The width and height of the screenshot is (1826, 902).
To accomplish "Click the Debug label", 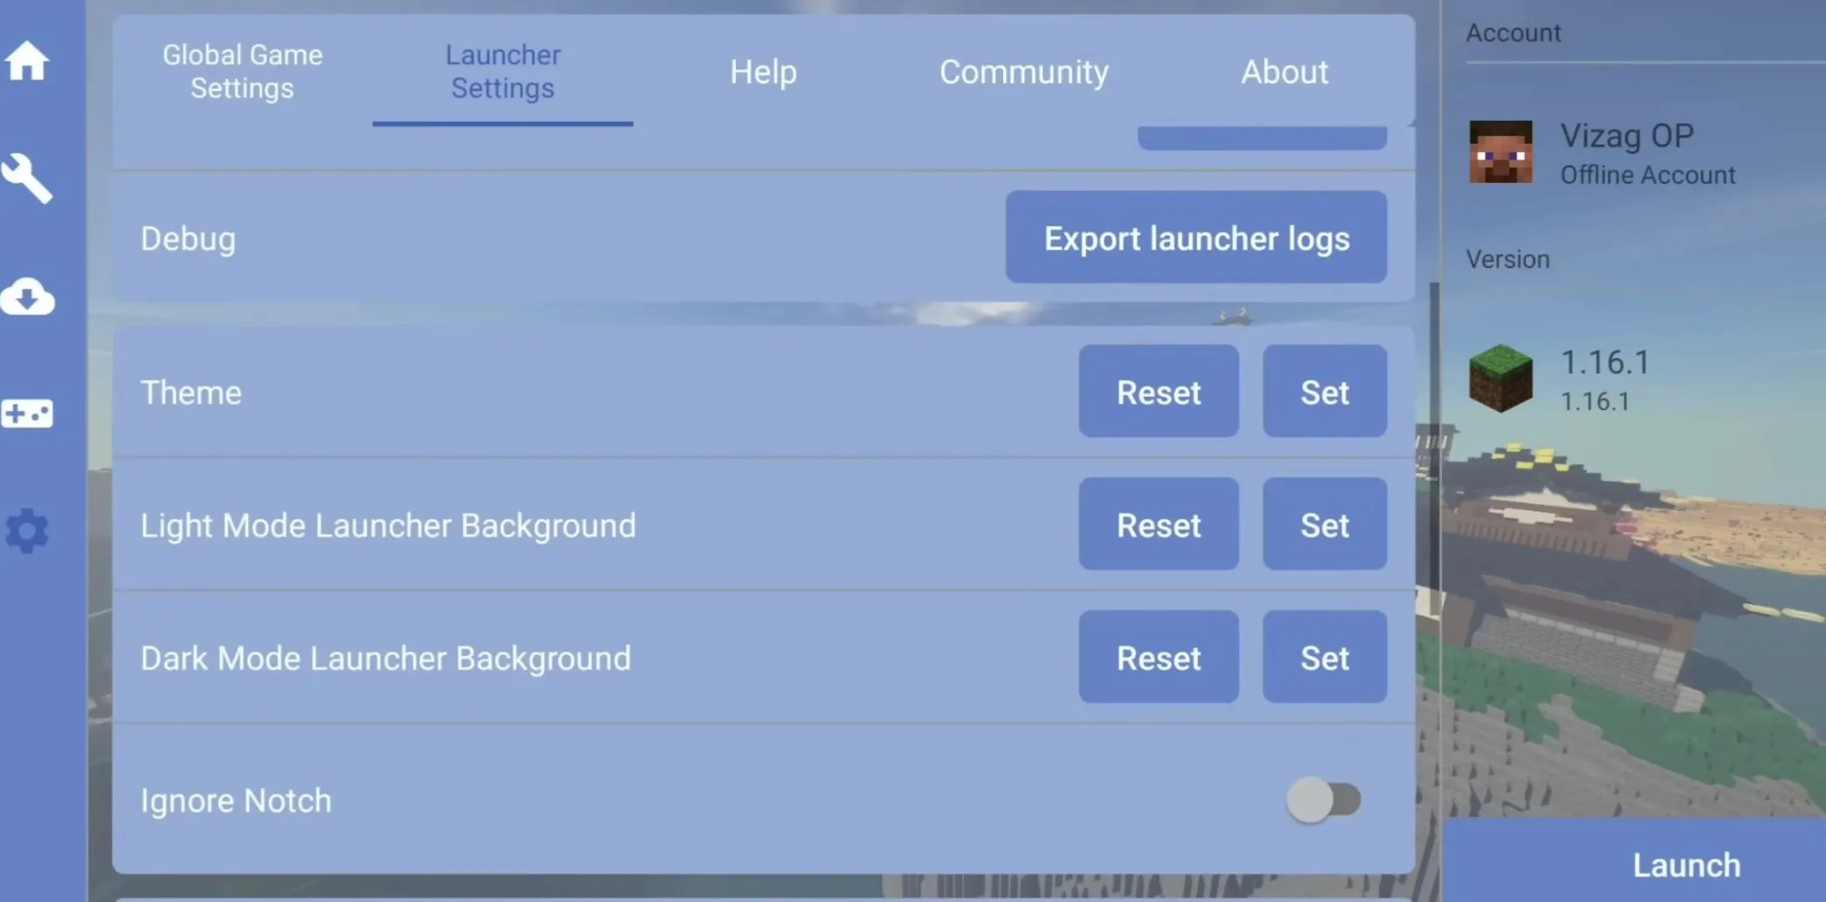I will click(x=188, y=239).
